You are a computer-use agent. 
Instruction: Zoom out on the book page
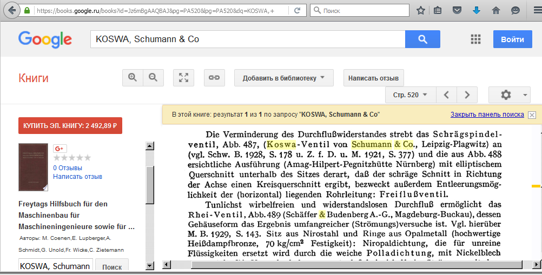coord(153,78)
